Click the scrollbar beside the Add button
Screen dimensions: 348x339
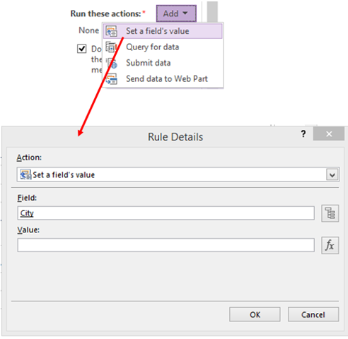point(212,12)
